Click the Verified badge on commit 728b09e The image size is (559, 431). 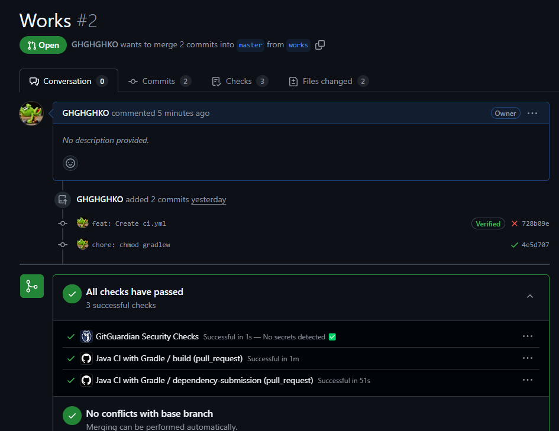(x=487, y=223)
